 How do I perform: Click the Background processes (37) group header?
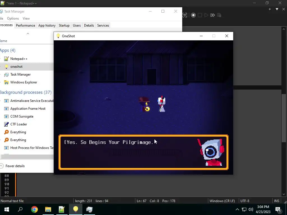[x=26, y=92]
